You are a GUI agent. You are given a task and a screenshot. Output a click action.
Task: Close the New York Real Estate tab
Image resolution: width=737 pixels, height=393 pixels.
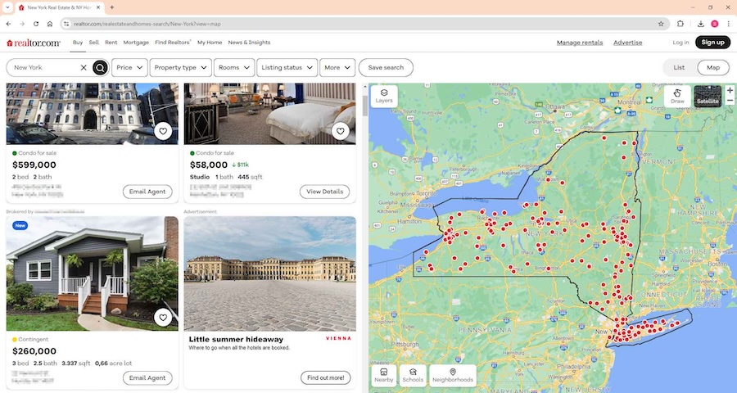point(98,7)
